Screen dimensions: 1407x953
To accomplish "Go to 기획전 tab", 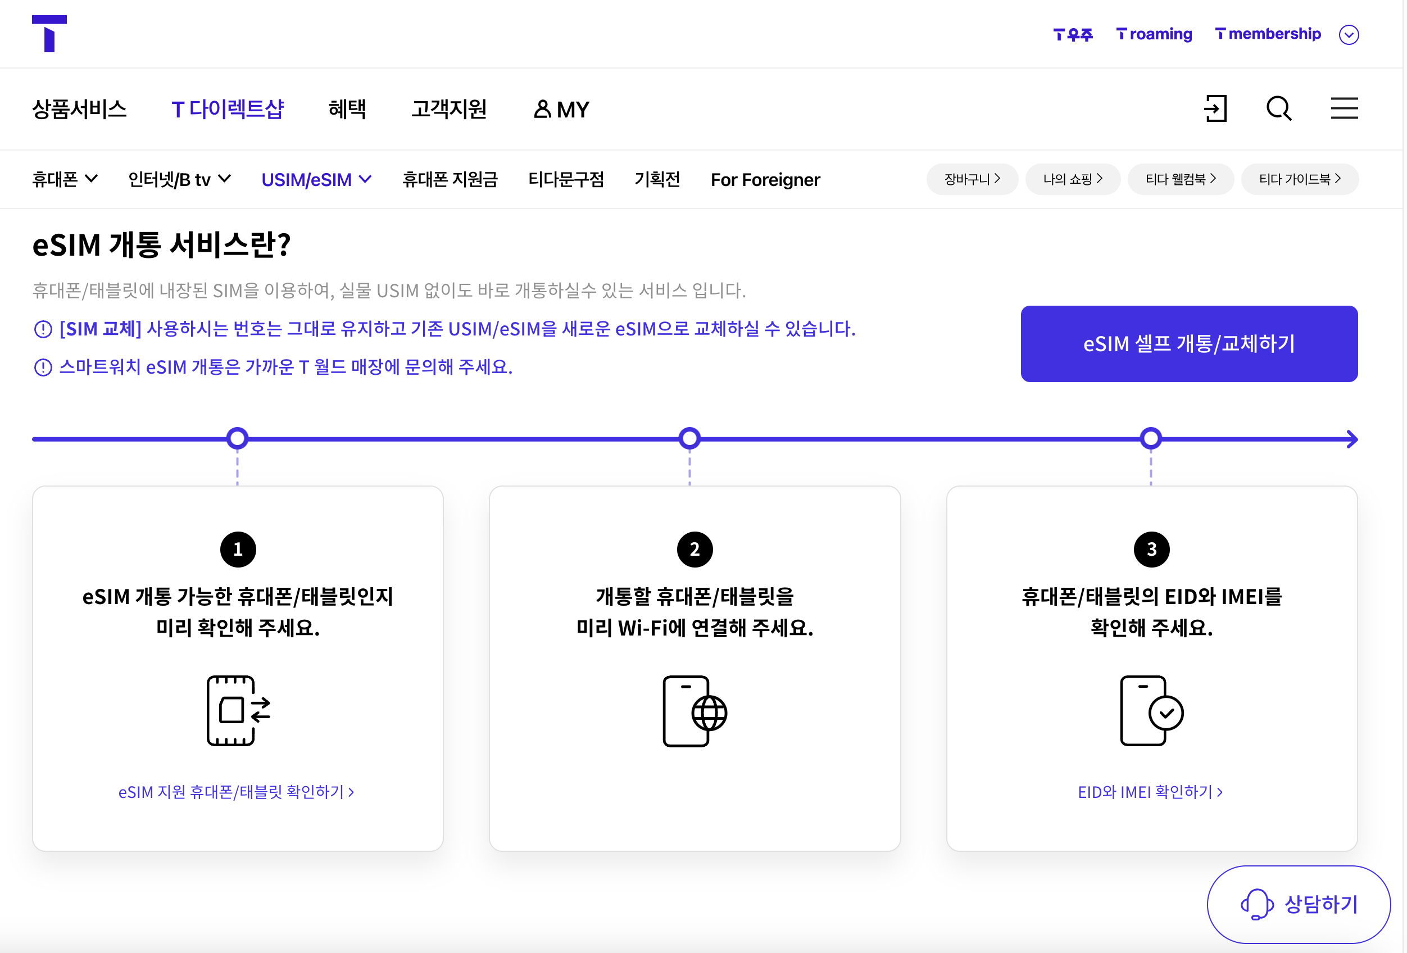I will [x=657, y=179].
